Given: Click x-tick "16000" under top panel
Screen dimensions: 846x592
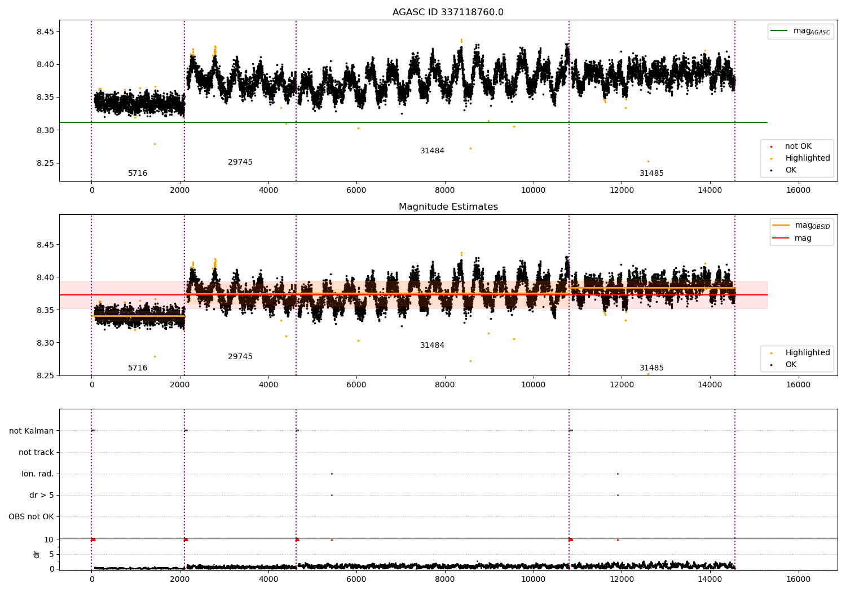Looking at the screenshot, I should 798,190.
